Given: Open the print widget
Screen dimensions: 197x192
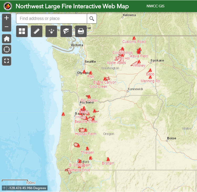Looking at the screenshot, I should (81, 31).
